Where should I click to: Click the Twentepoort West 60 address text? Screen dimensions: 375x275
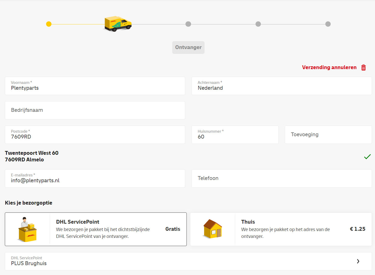coord(32,153)
